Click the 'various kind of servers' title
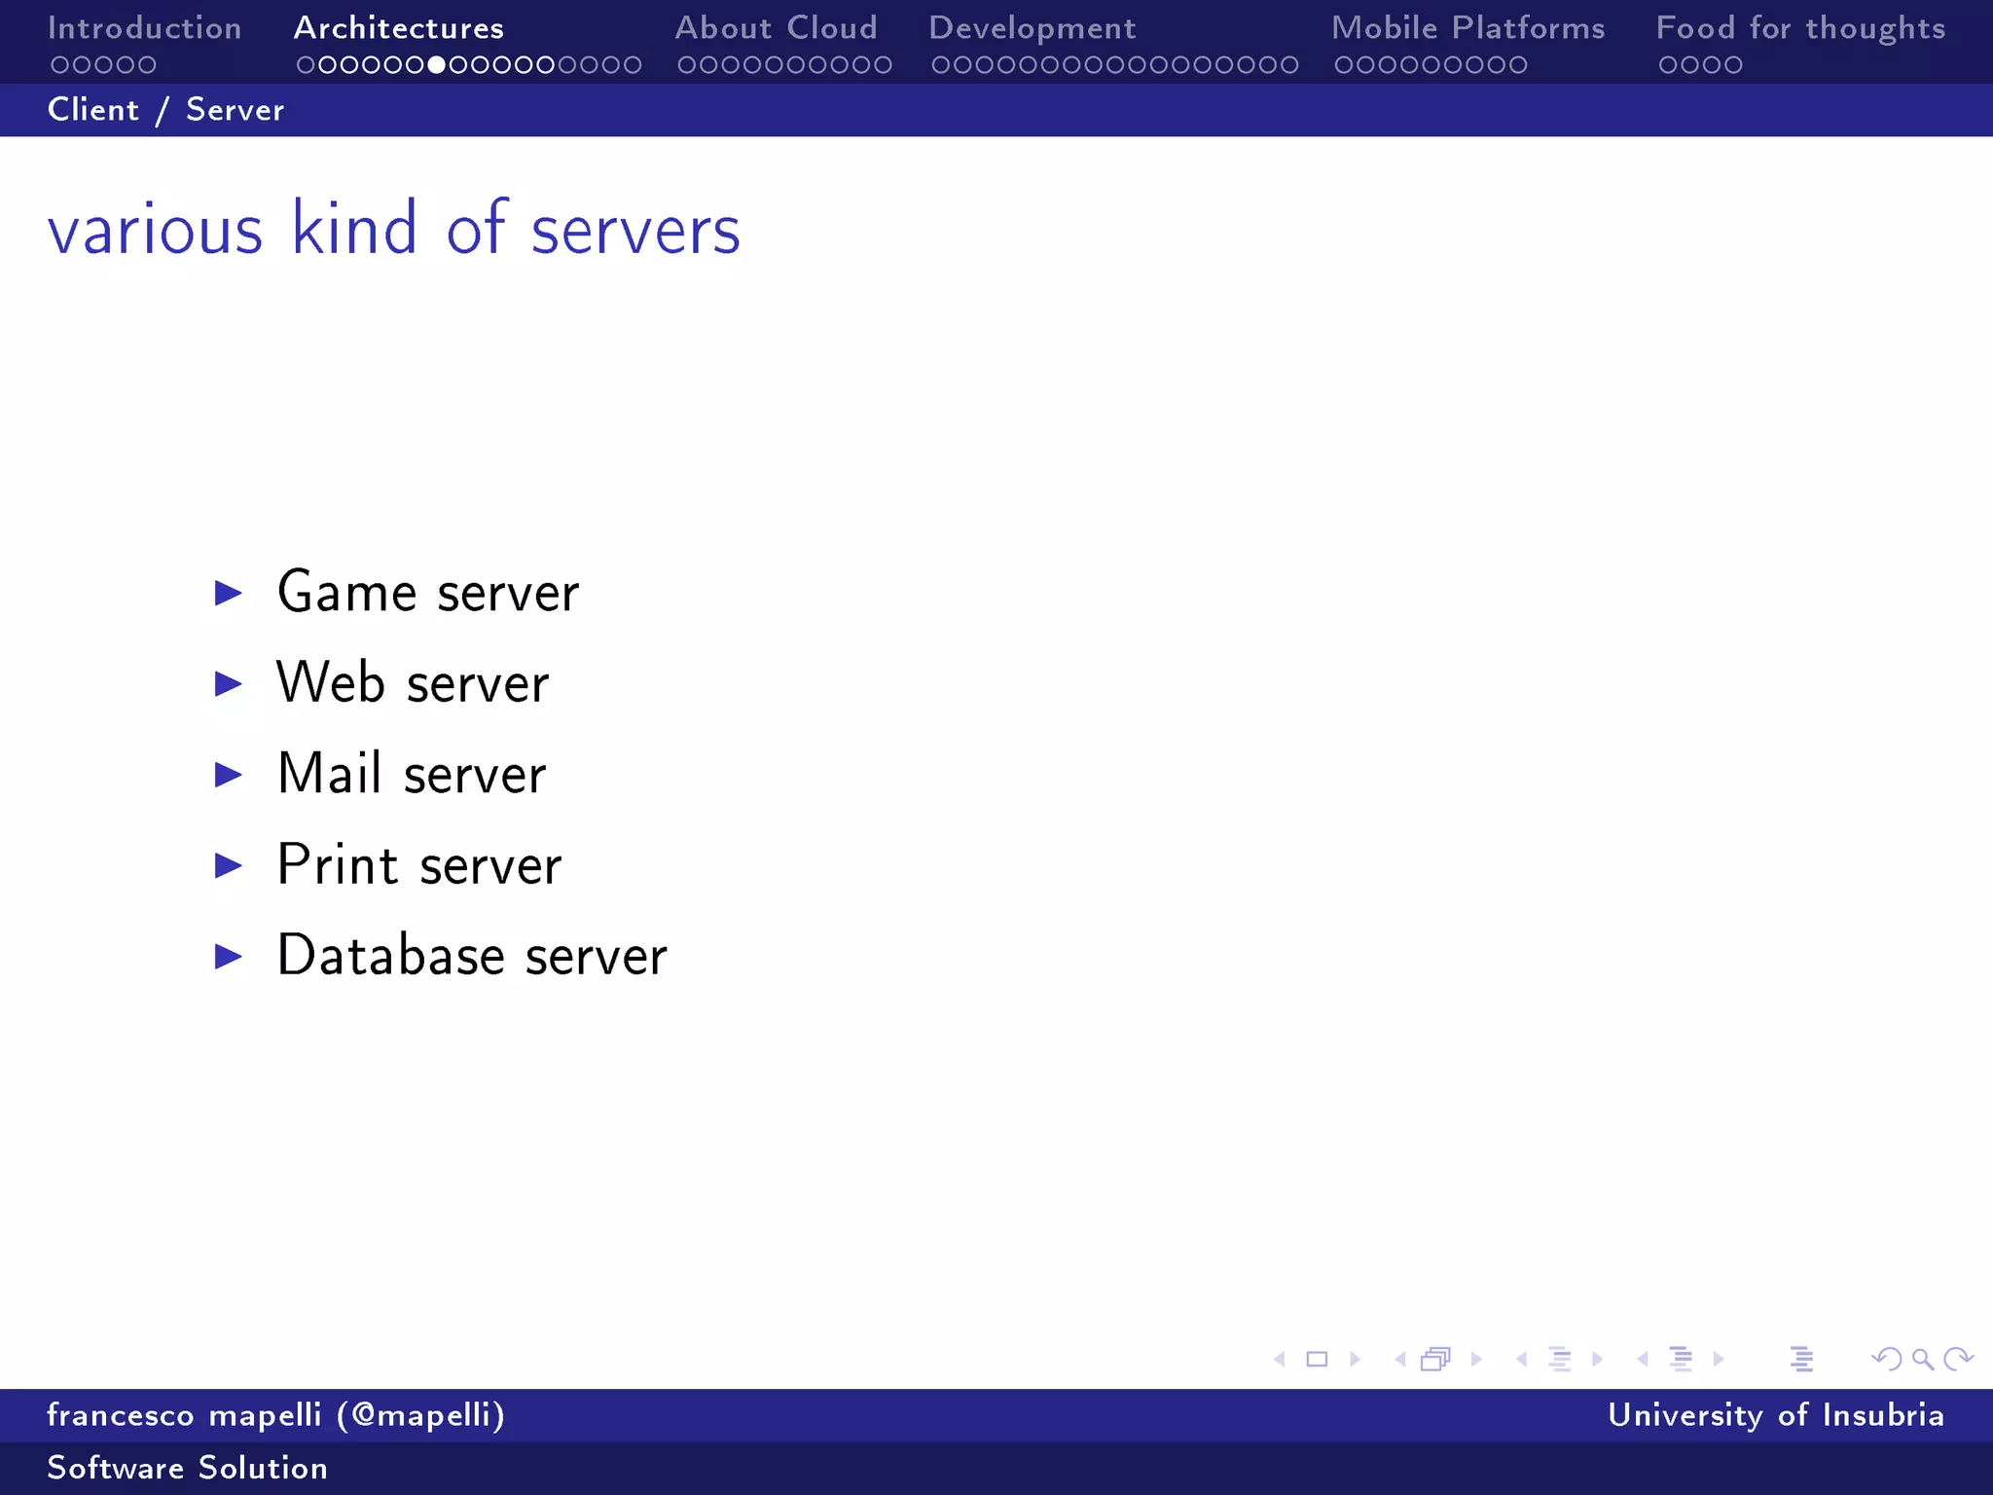The image size is (1993, 1495). 394,228
